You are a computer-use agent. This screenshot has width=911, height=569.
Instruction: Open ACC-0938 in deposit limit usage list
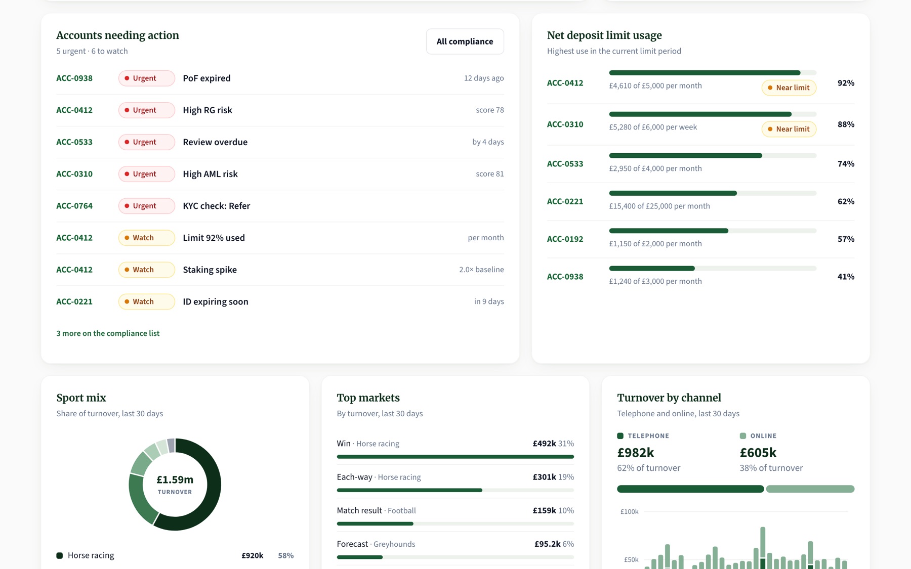[x=565, y=277]
